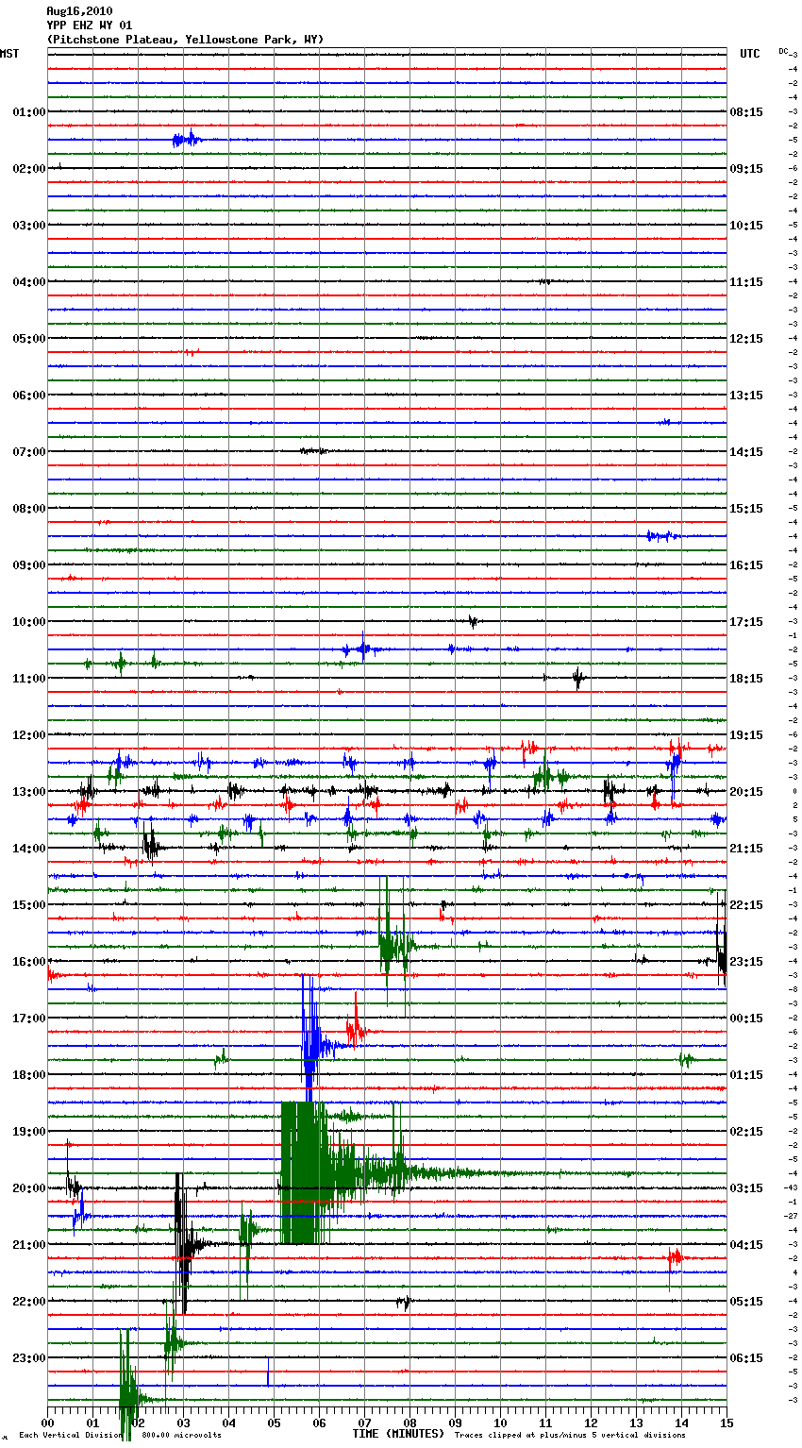
Task: Select the 21:00 MST time label
Action: point(29,1245)
